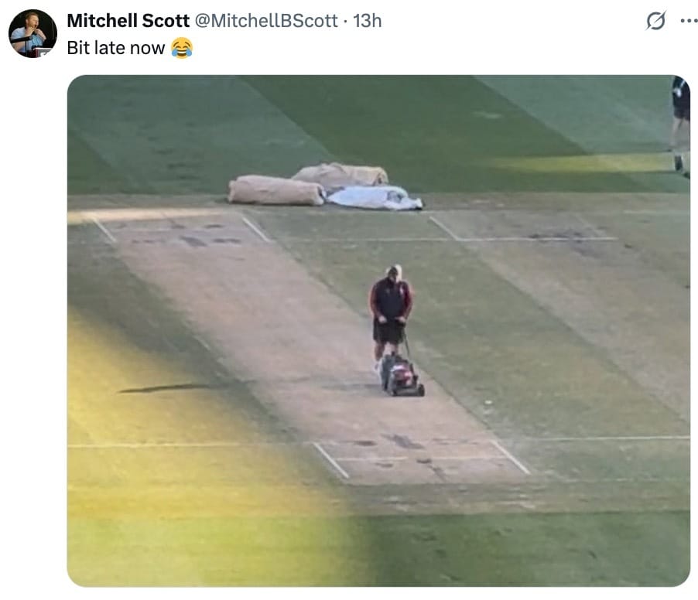Viewport: 698px width, 600px height.
Task: Open the cricket pitch photo
Action: click(378, 330)
